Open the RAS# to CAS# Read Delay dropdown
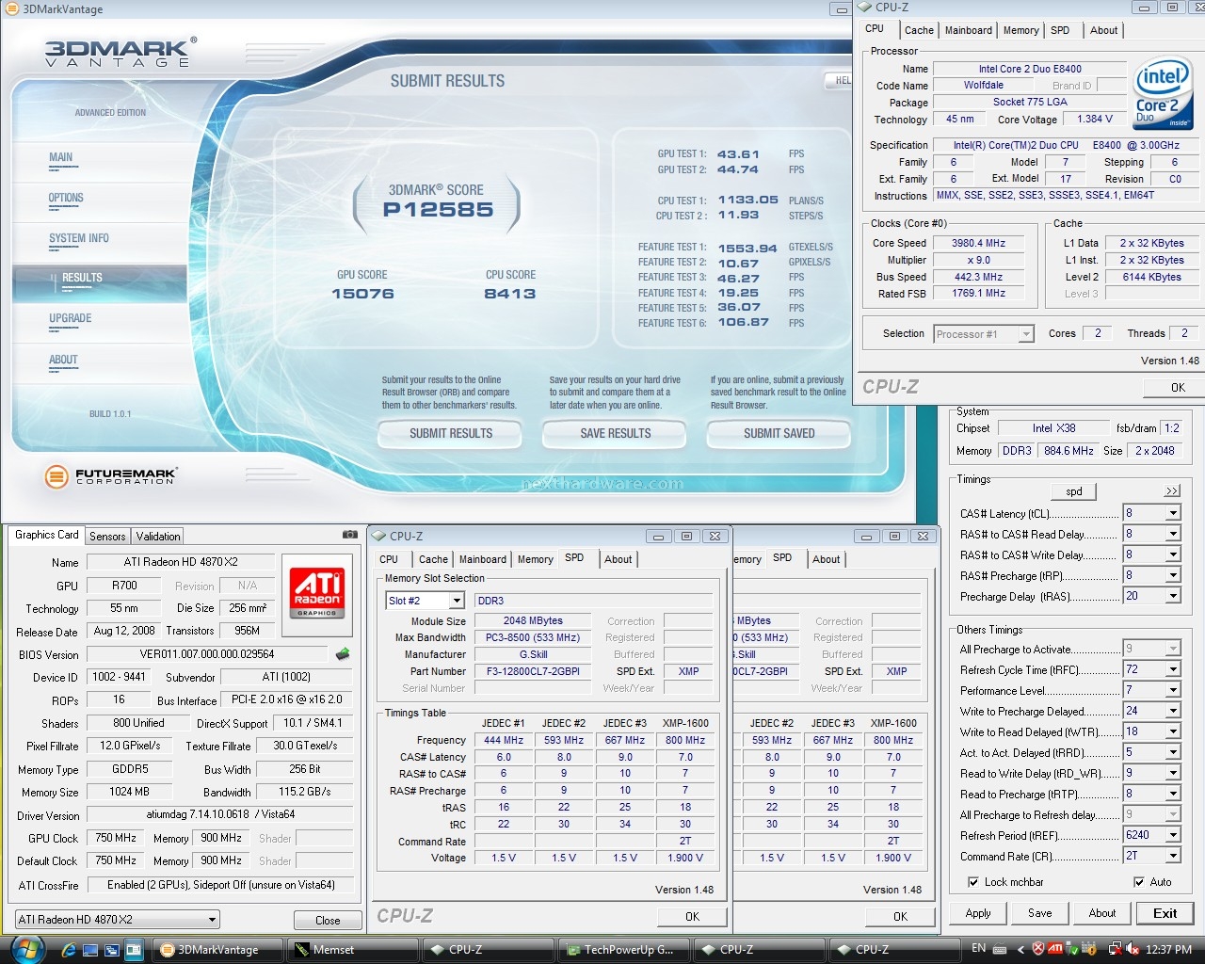The height and width of the screenshot is (964, 1205). (x=1173, y=534)
